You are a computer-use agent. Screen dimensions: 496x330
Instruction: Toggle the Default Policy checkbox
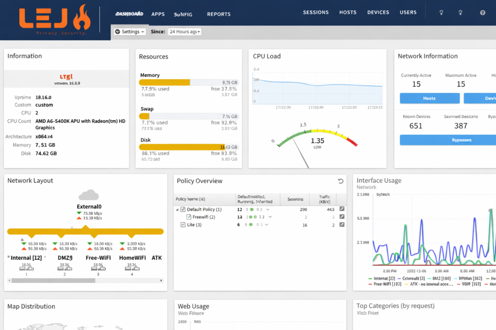183,210
